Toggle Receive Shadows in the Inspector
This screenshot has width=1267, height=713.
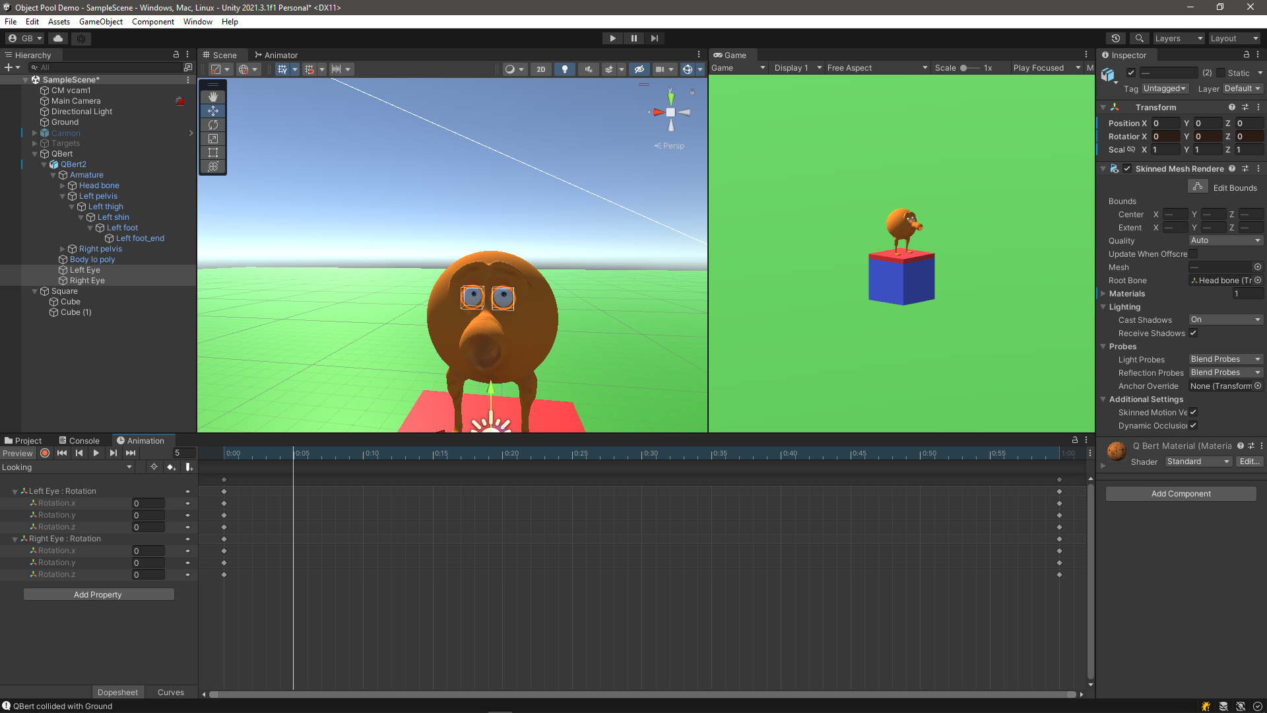pyautogui.click(x=1193, y=333)
